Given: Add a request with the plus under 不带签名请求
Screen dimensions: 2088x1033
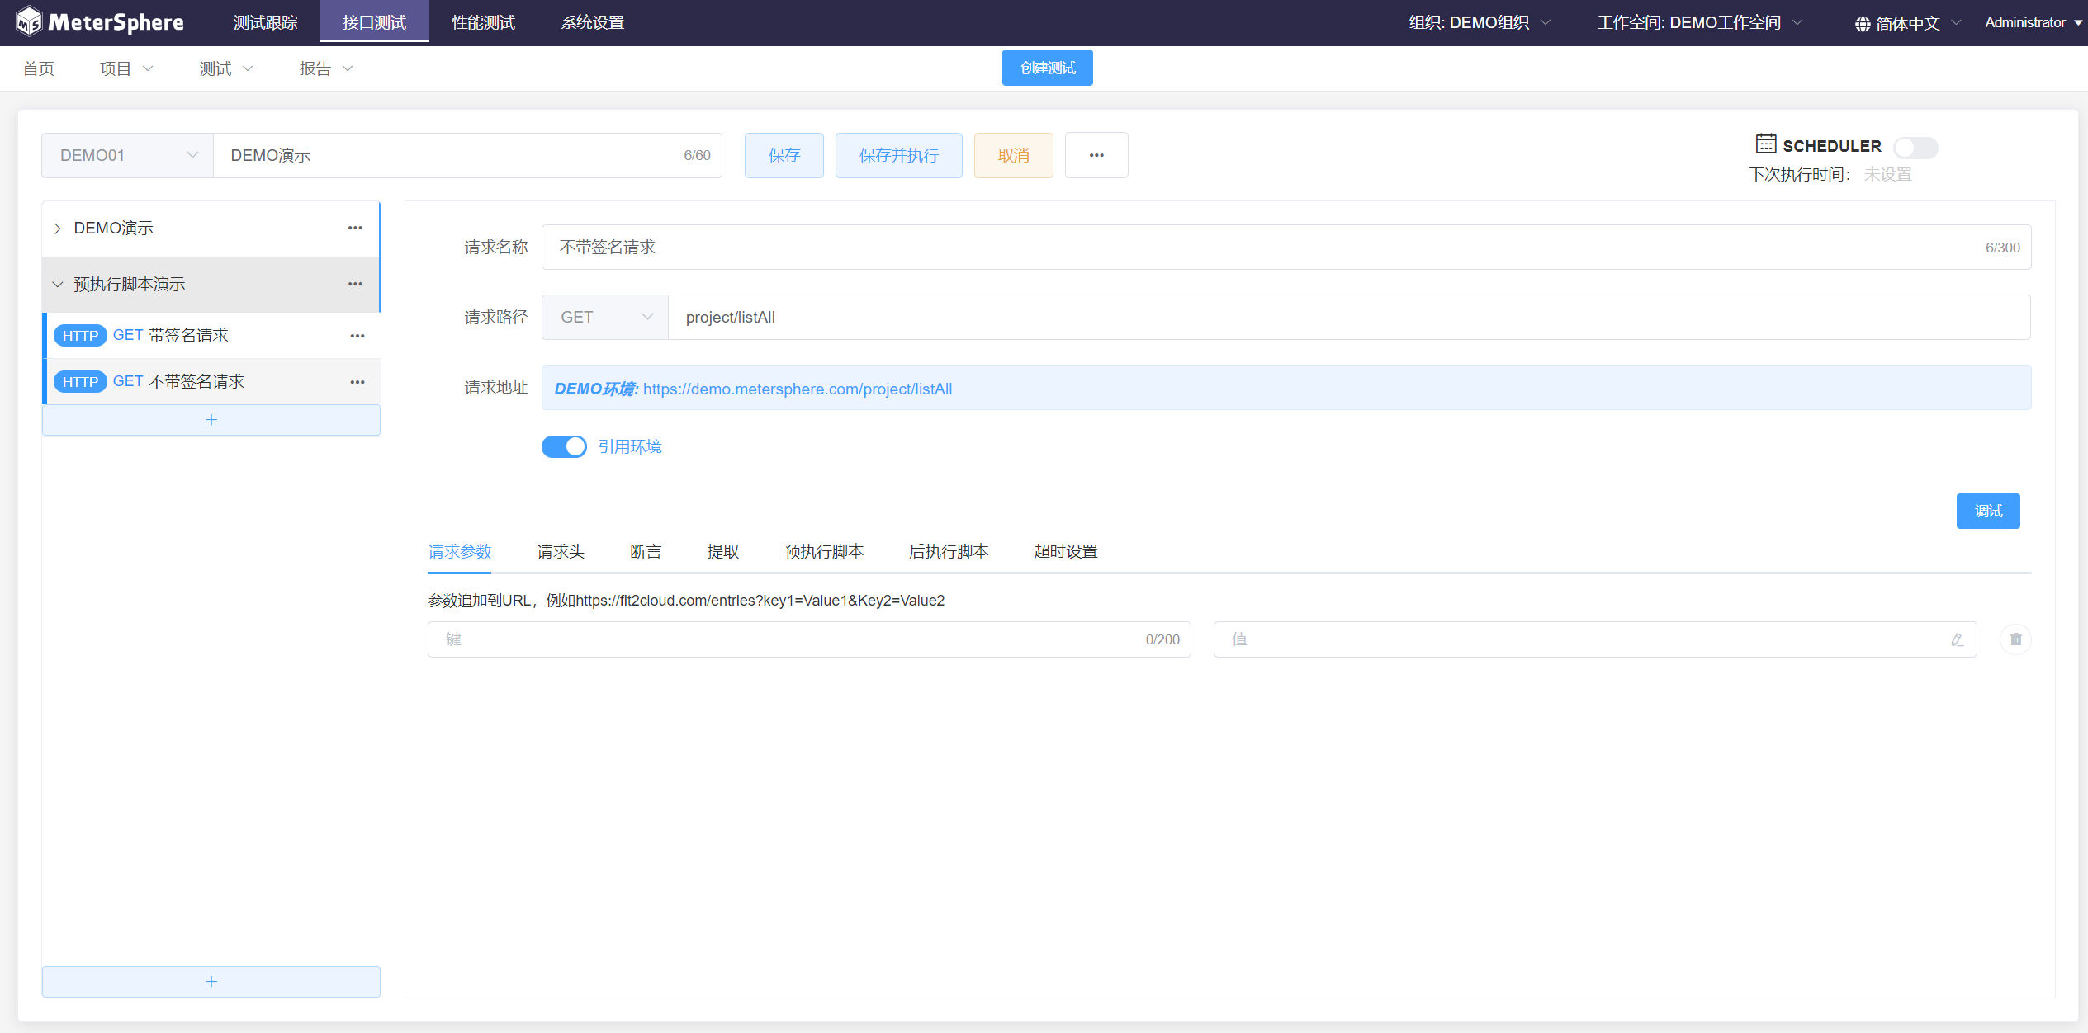Looking at the screenshot, I should click(211, 420).
